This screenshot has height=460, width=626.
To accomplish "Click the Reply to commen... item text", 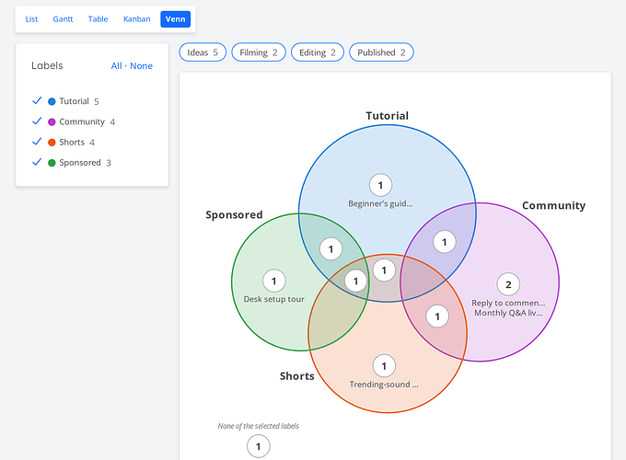I will (x=508, y=303).
